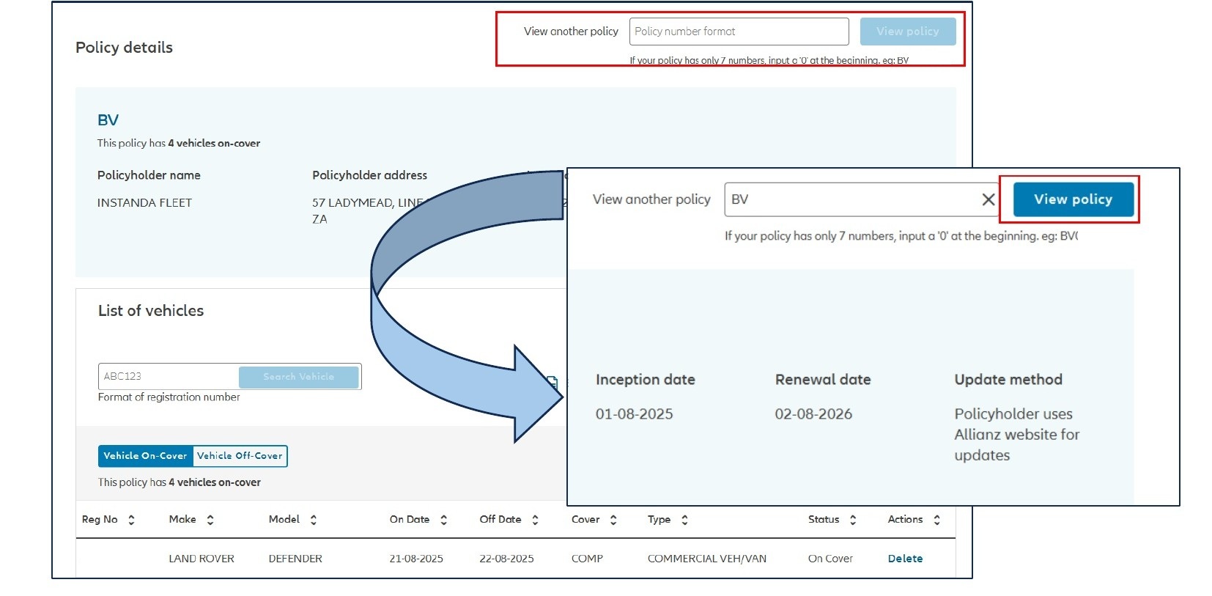Select the 02-08-2026 renewal date value
The height and width of the screenshot is (596, 1212).
point(813,414)
